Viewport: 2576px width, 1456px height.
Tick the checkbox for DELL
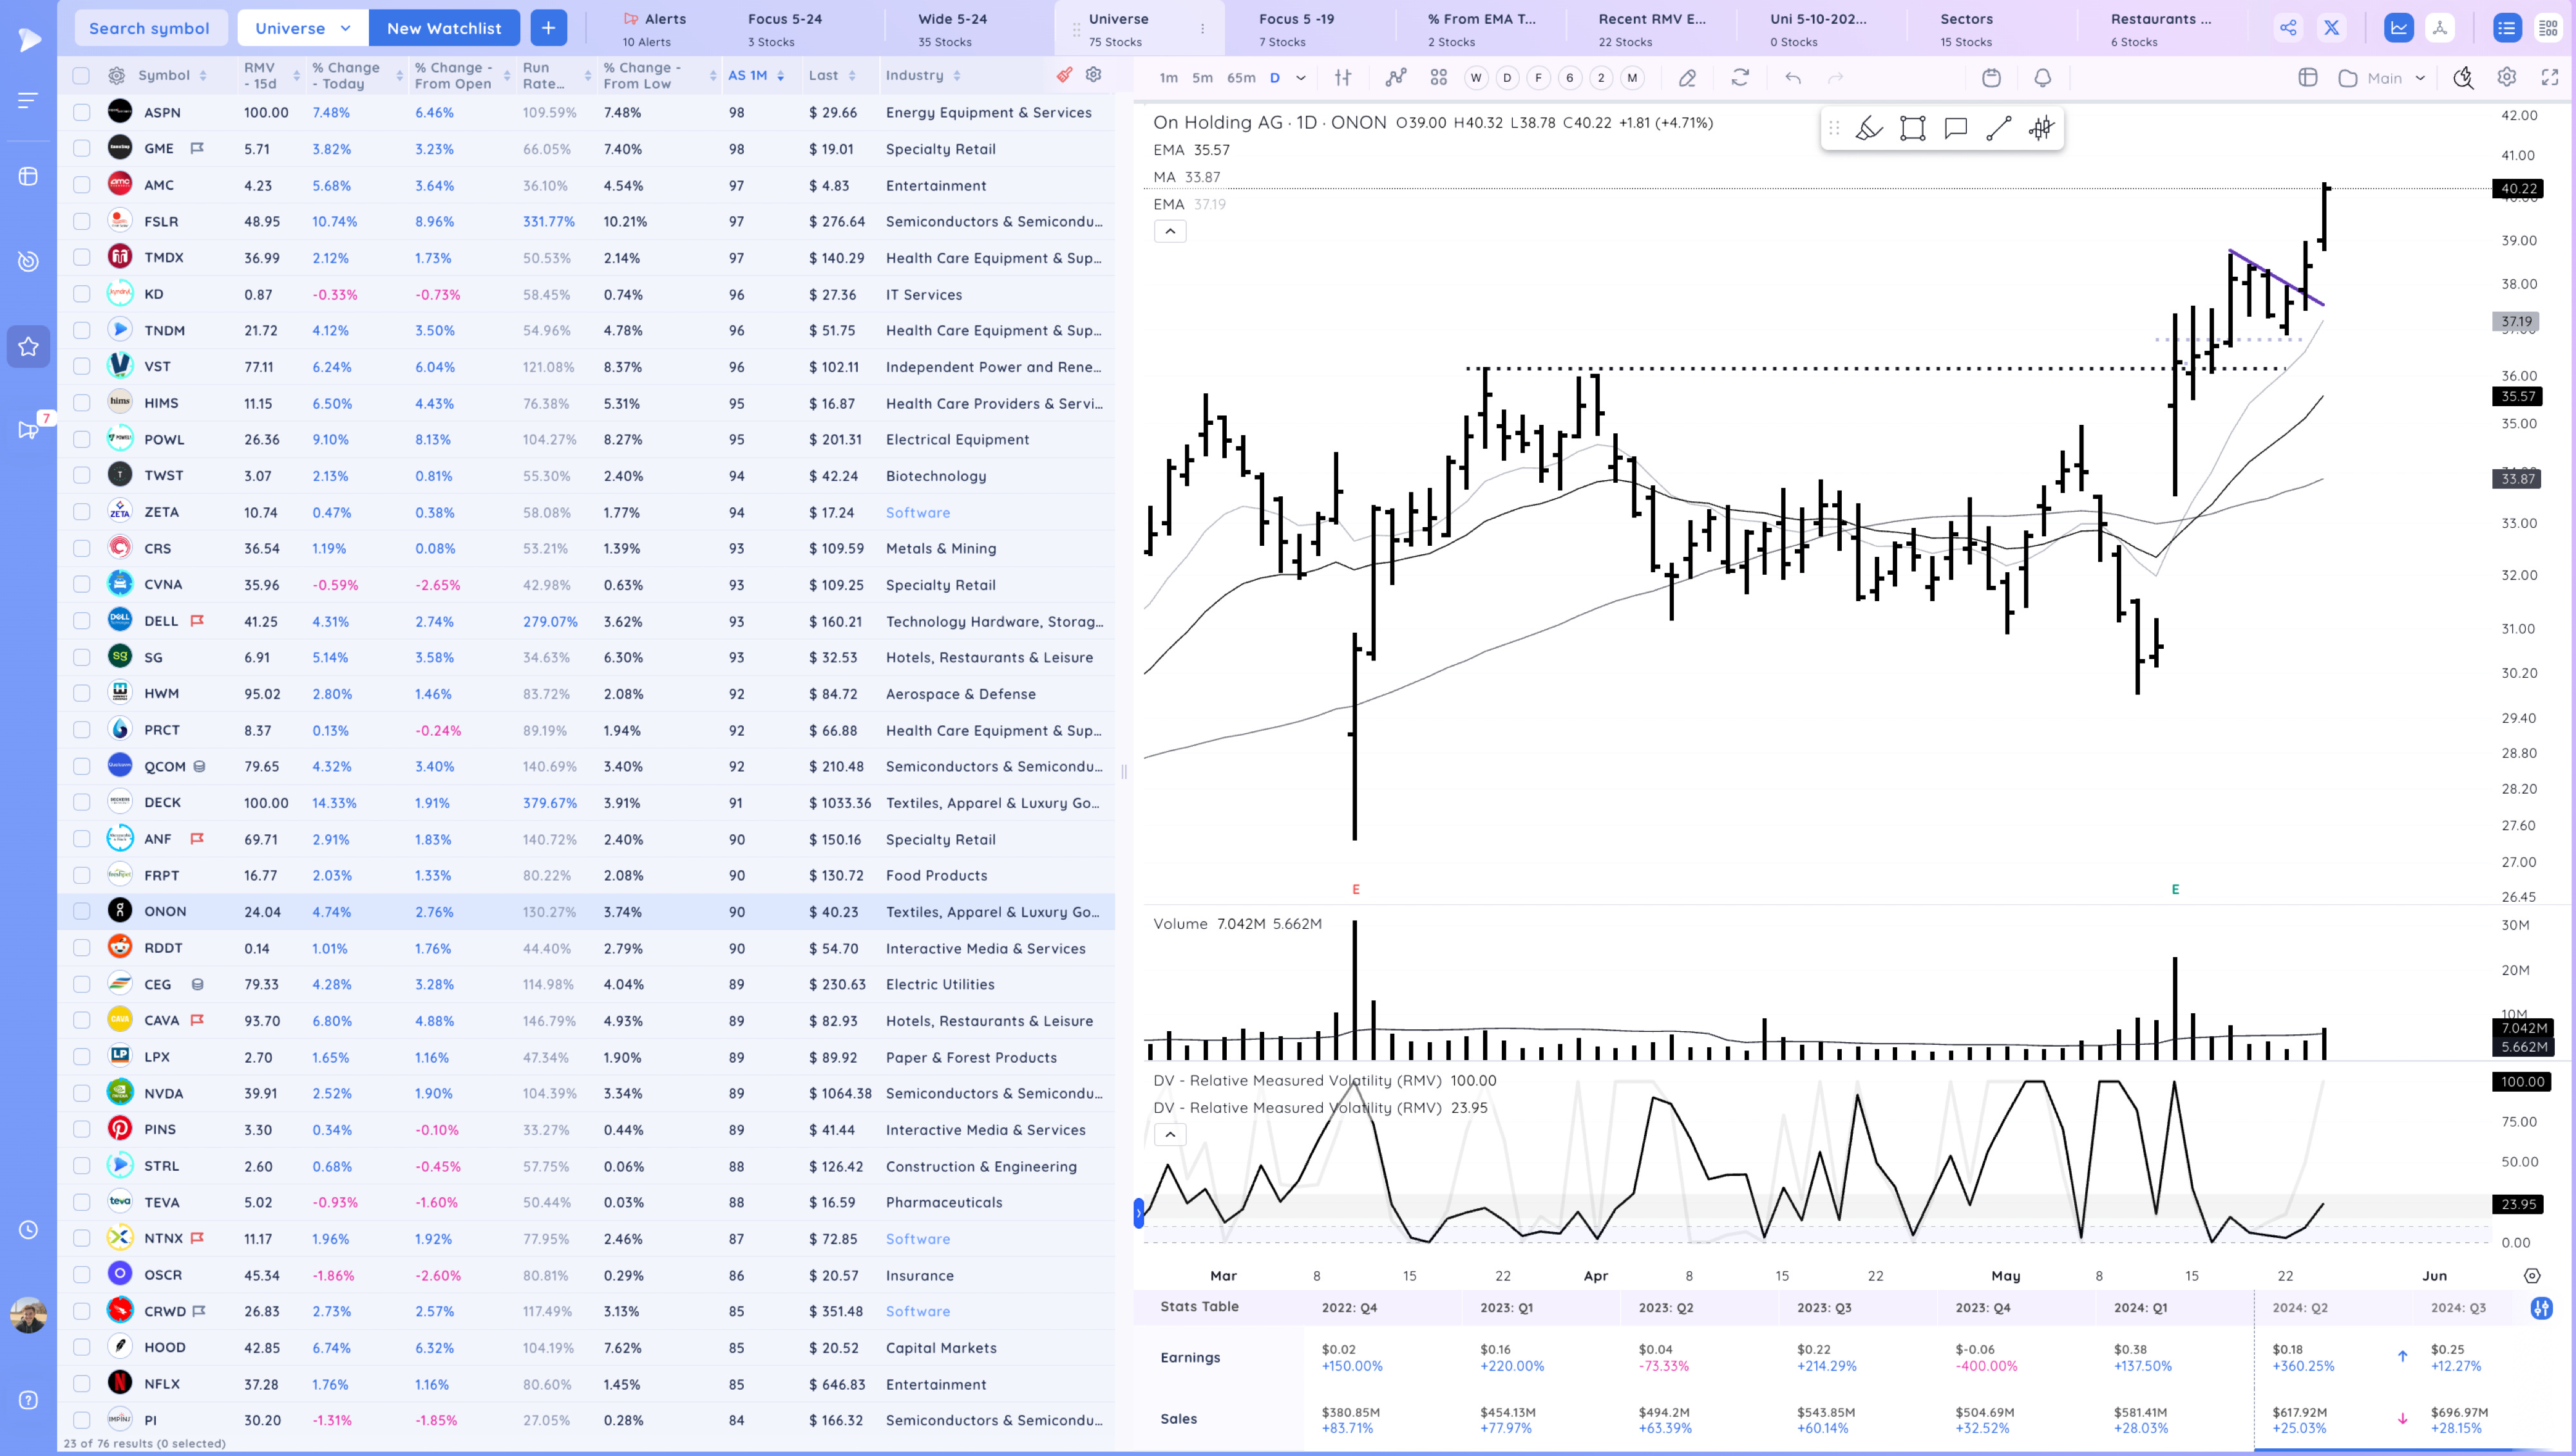pyautogui.click(x=81, y=621)
